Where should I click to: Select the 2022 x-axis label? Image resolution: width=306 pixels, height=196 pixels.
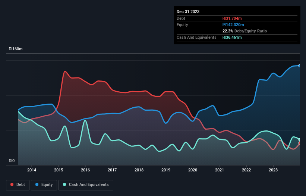click(246, 170)
